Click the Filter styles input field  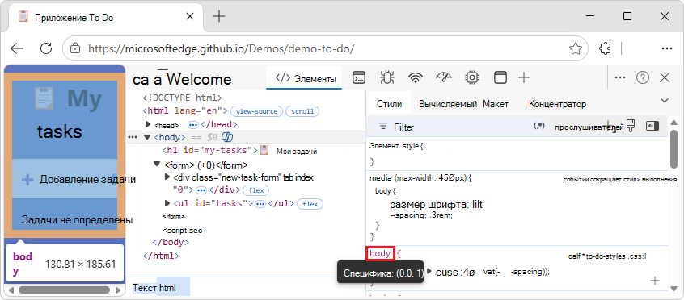pos(458,127)
